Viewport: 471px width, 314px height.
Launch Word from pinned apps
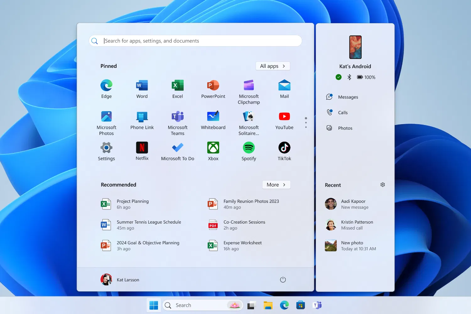point(142,89)
